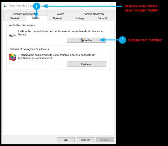168x146 pixels.
Task: Show the Versions précédentes tab
Action: 24,14
